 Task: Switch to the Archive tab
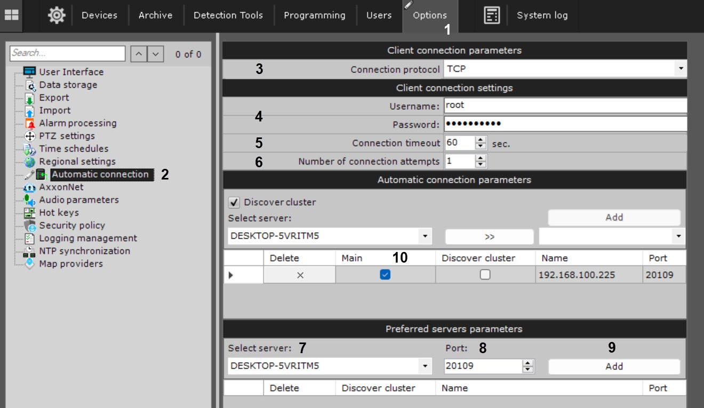(x=155, y=15)
